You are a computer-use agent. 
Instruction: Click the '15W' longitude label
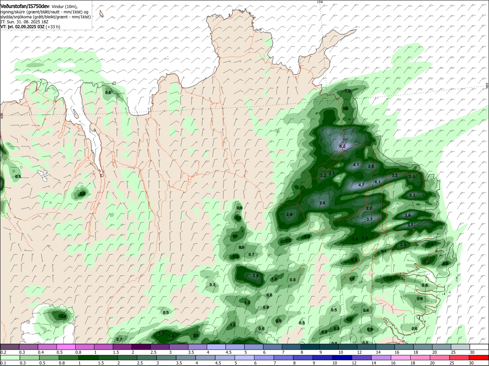[320, 2]
